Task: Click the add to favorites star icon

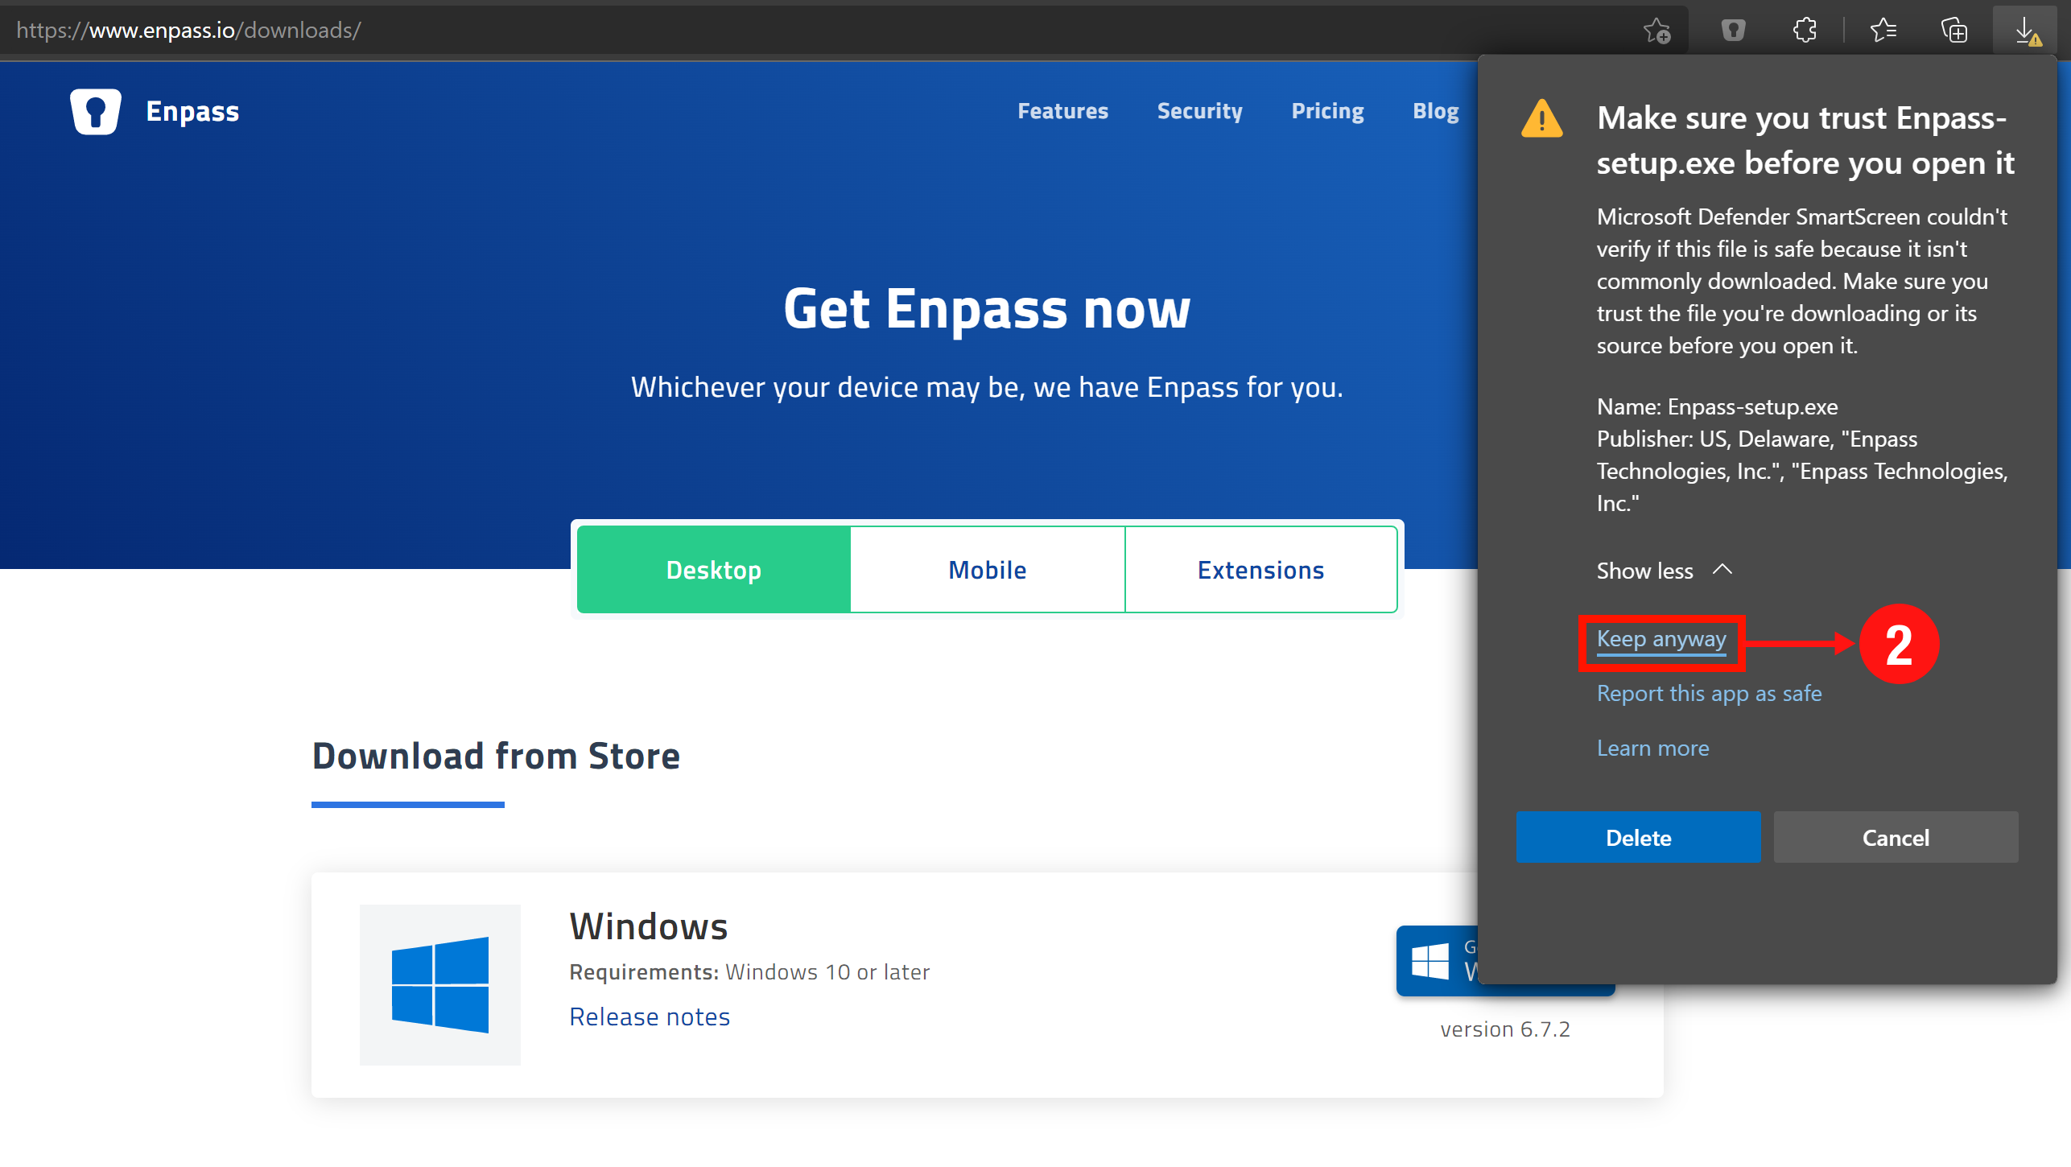Action: [x=1656, y=31]
